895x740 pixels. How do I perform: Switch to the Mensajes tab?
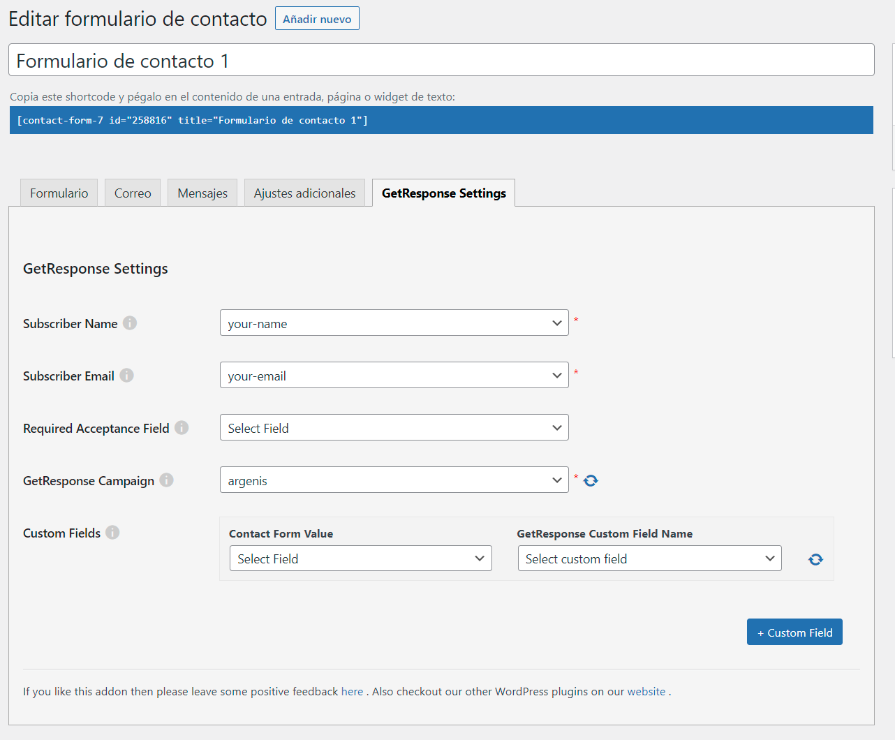[202, 193]
